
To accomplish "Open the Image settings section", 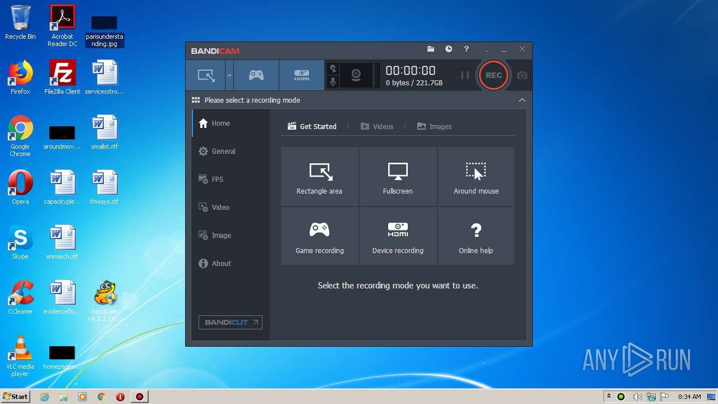I will (x=231, y=236).
